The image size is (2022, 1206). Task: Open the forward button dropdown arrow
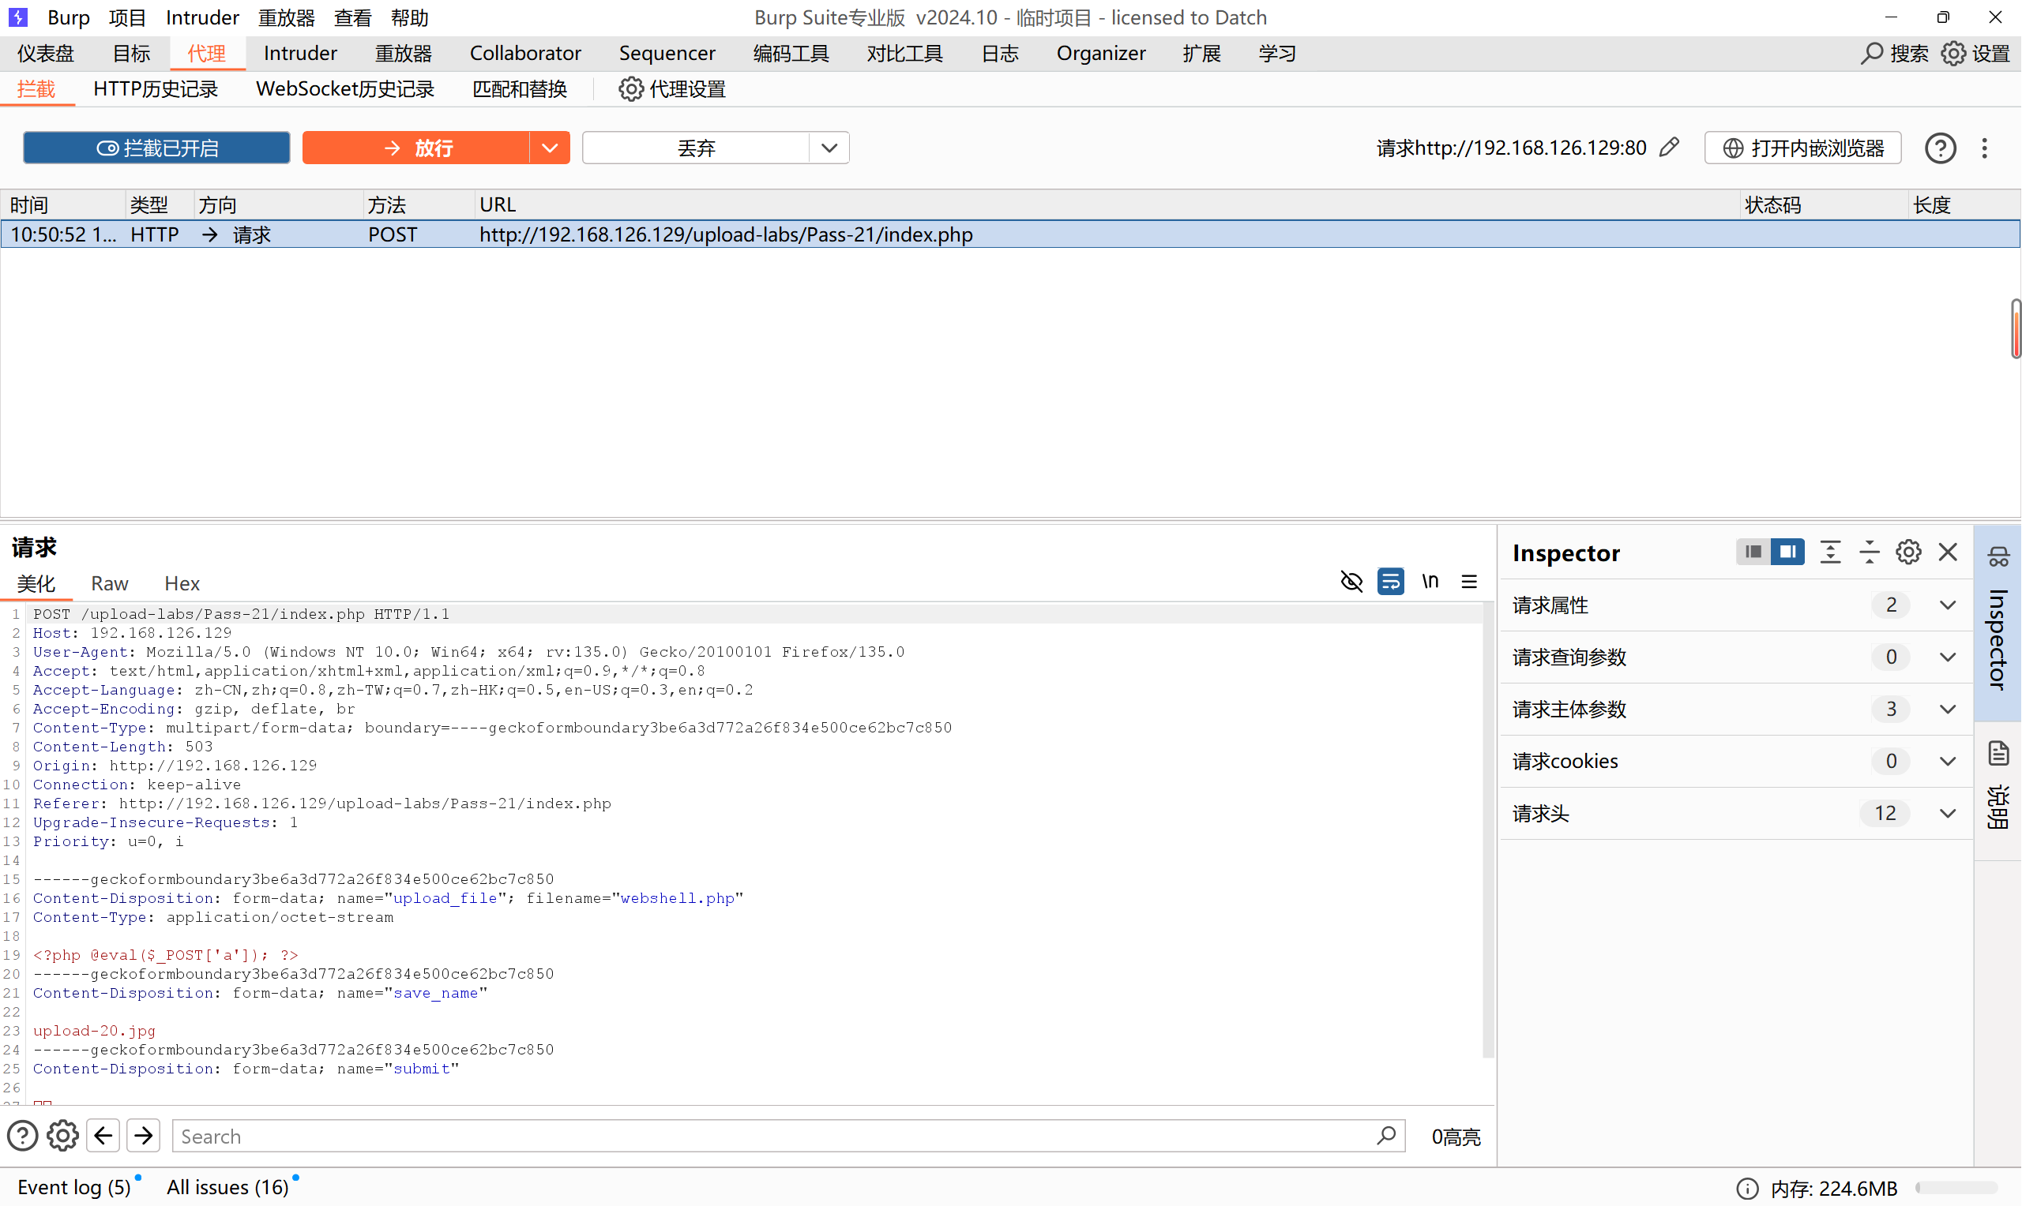click(550, 148)
